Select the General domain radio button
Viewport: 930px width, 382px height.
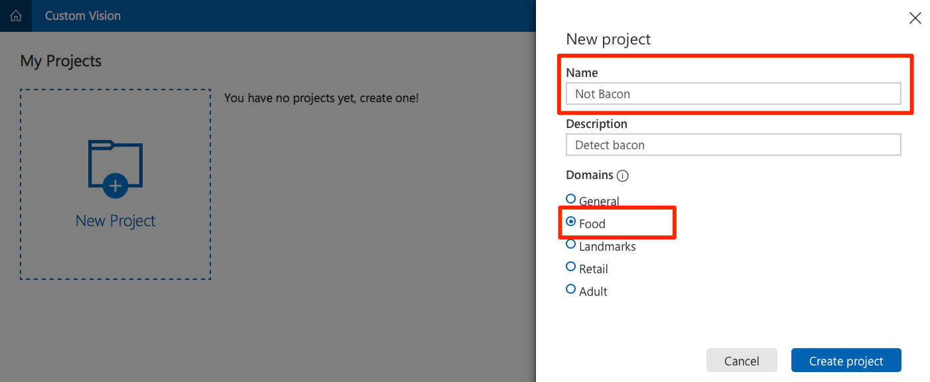pos(570,199)
